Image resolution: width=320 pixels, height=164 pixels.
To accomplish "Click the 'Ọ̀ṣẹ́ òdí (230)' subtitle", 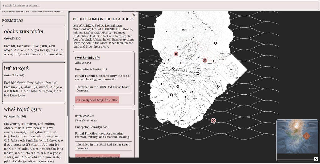I will pos(13,38).
